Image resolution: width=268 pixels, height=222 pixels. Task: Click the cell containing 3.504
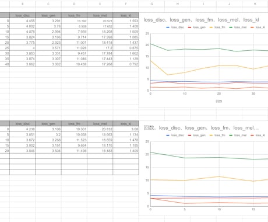point(48,151)
